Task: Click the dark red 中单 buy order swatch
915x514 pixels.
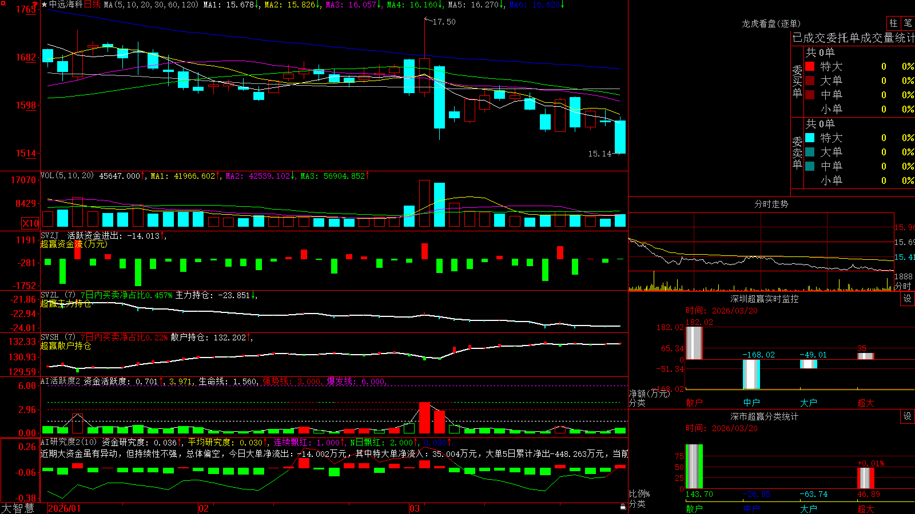Action: 810,95
